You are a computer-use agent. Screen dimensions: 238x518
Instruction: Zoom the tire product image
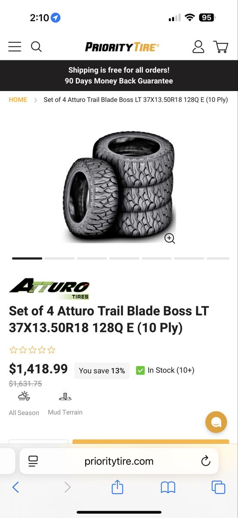(170, 239)
